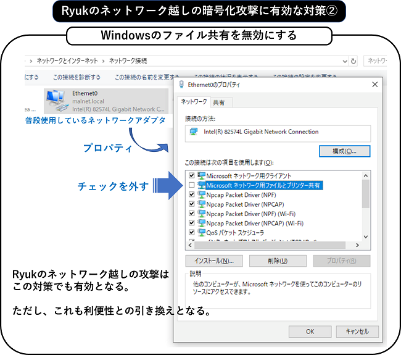Click この接続を診断する in toolbar

pyautogui.click(x=76, y=77)
